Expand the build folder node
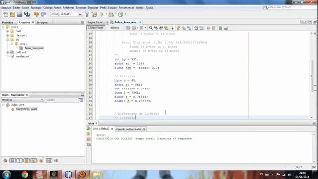 (8, 31)
